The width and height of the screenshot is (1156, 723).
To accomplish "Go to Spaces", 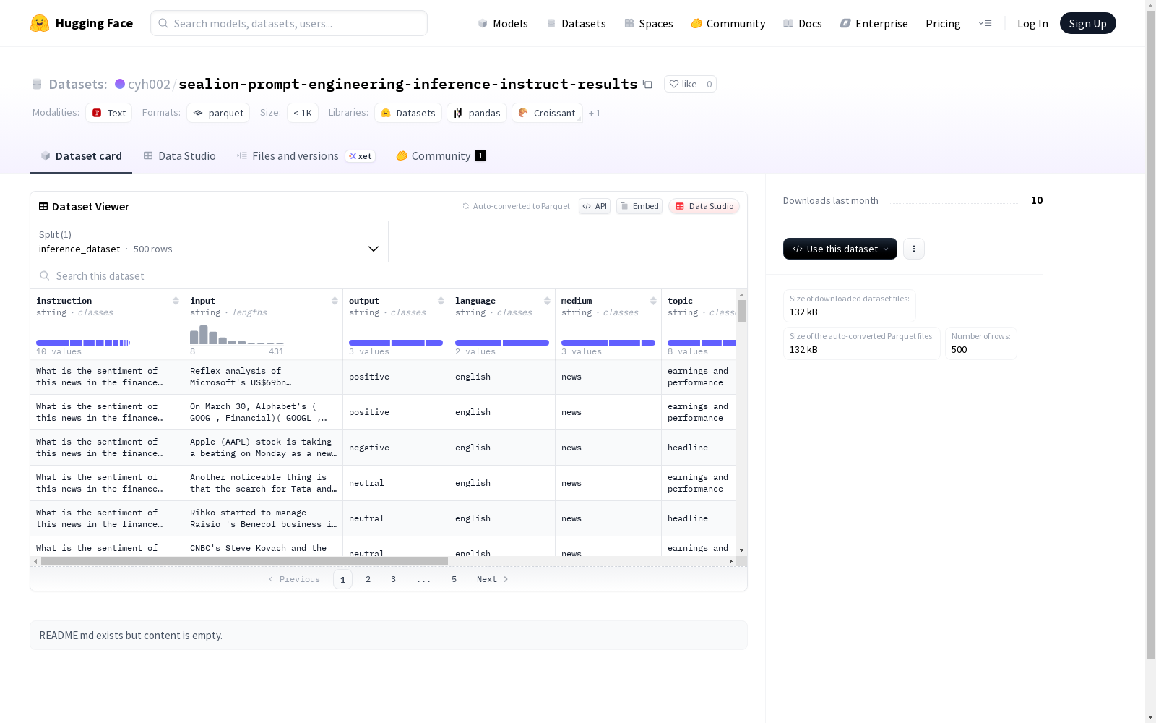I will click(x=649, y=23).
